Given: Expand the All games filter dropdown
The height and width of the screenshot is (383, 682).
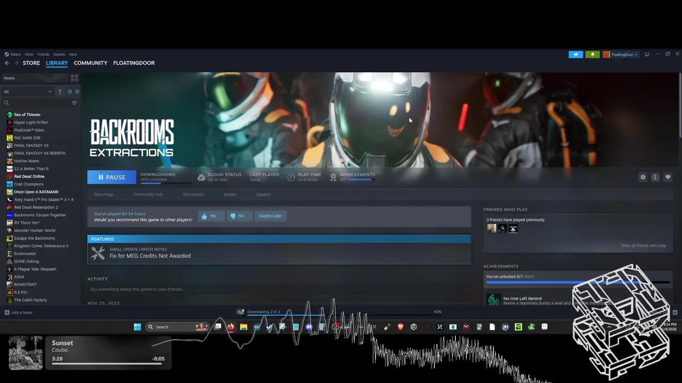Looking at the screenshot, I should 28,91.
